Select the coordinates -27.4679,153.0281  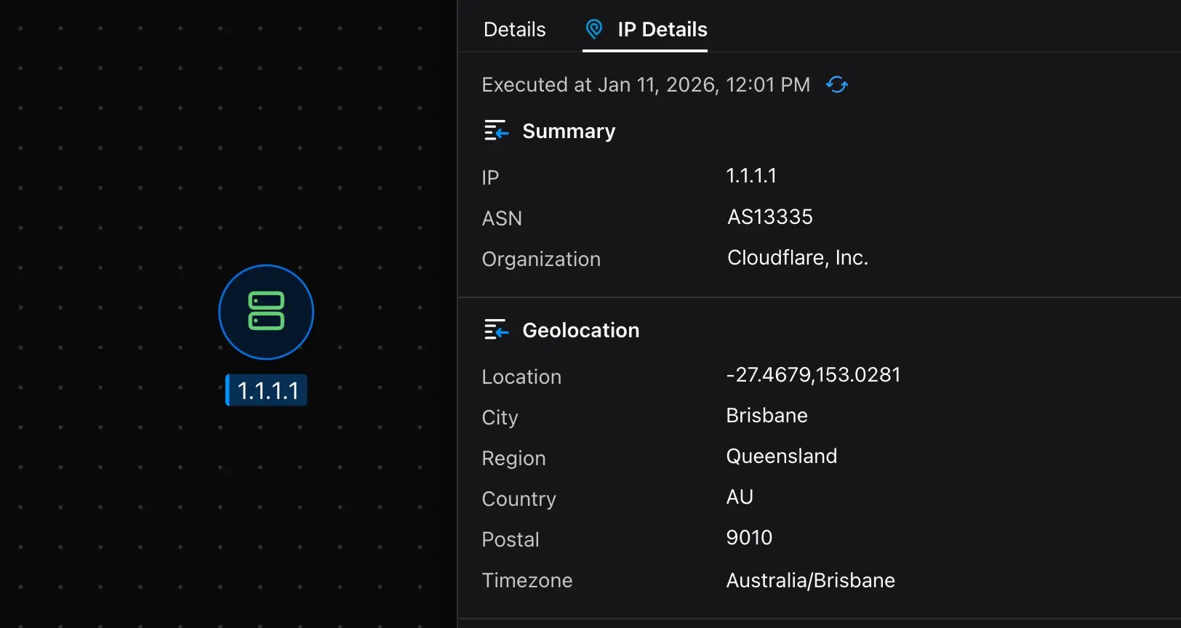(x=813, y=375)
